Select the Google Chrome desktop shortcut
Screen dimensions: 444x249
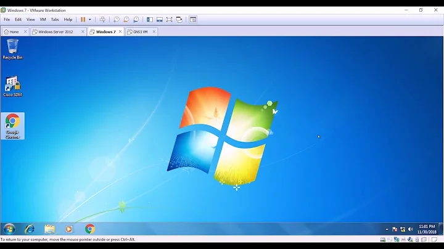point(12,126)
